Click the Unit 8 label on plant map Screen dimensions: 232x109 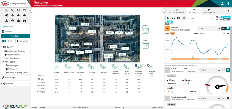click(85, 24)
